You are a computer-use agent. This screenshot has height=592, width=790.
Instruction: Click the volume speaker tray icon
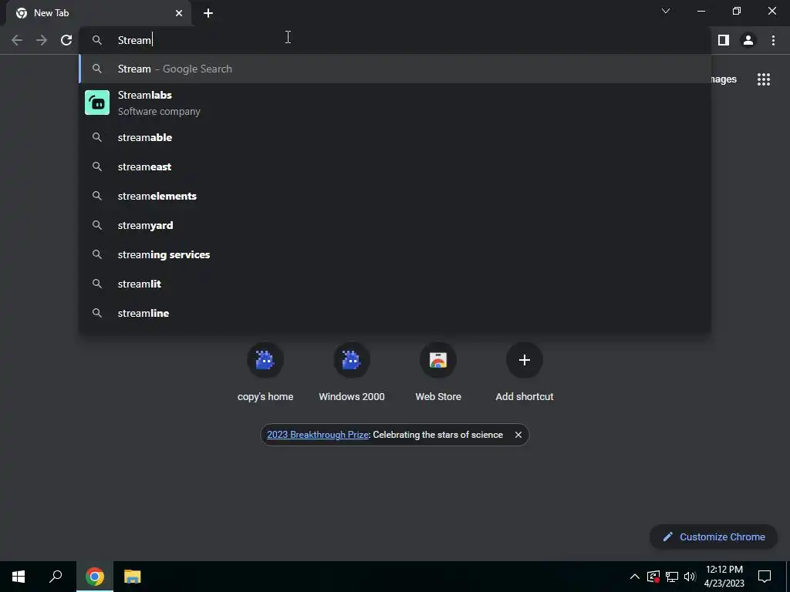[690, 577]
